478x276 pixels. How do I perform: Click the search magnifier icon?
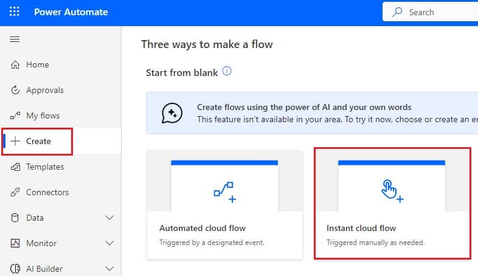(x=397, y=12)
